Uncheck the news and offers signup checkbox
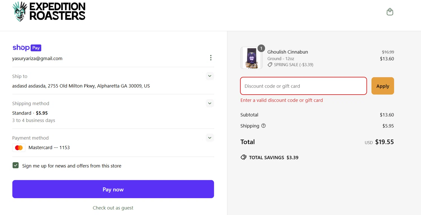The width and height of the screenshot is (421, 215). (16, 165)
